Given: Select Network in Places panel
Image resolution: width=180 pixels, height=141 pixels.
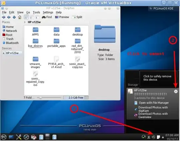Looking at the screenshot, I should pyautogui.click(x=10, y=31).
